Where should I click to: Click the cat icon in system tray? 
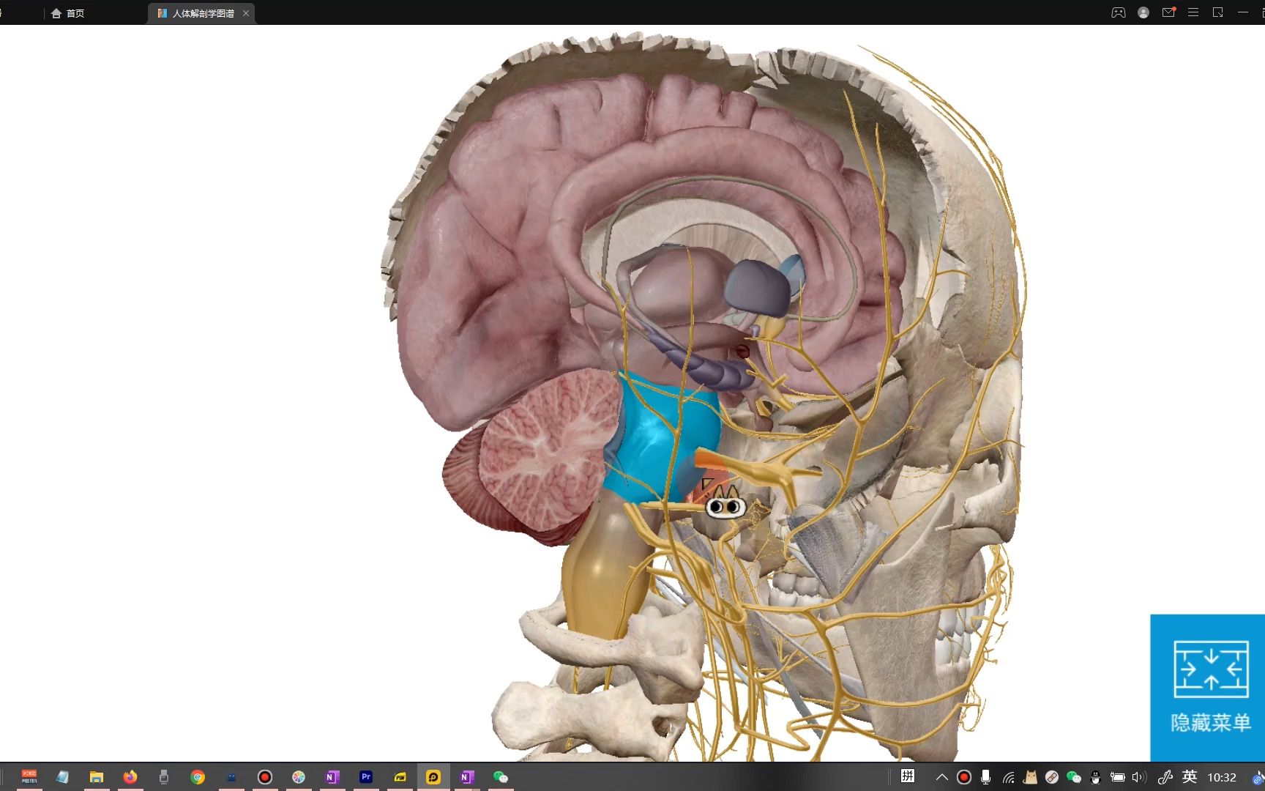1031,777
